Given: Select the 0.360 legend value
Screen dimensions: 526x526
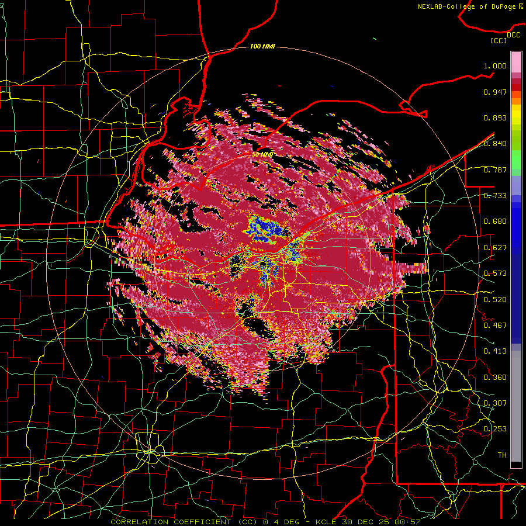Looking at the screenshot, I should click(495, 377).
